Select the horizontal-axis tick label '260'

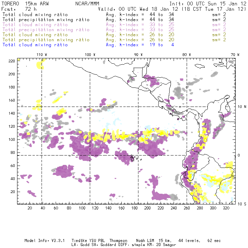click(x=187, y=208)
